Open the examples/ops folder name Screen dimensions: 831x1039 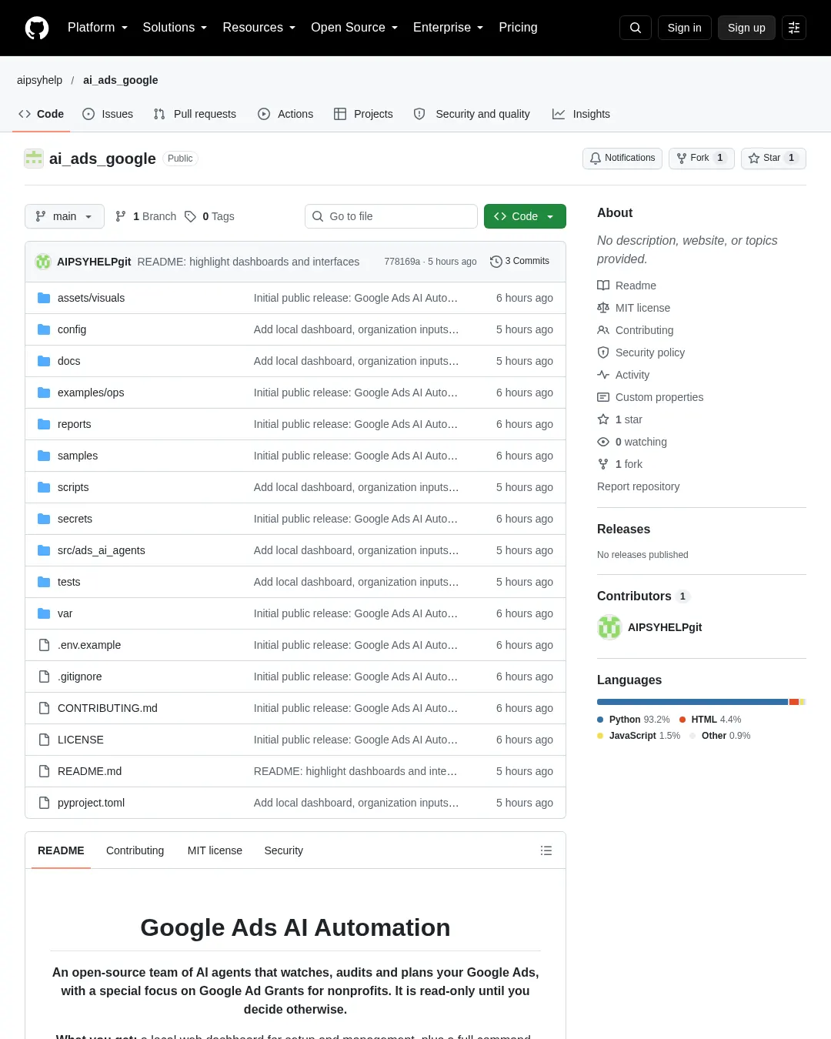(91, 393)
